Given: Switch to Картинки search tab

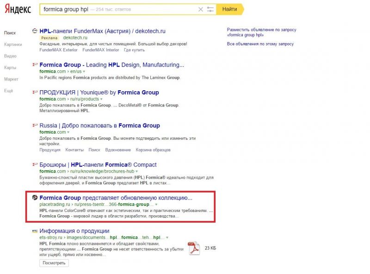Looking at the screenshot, I should tap(13, 45).
